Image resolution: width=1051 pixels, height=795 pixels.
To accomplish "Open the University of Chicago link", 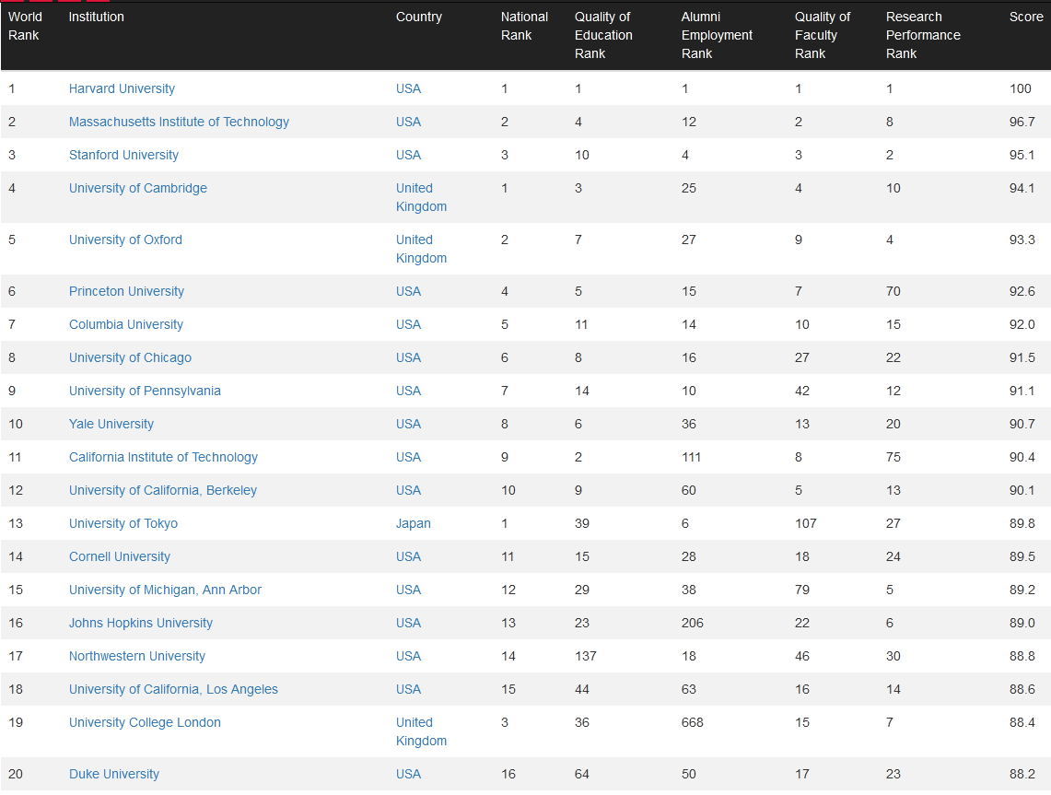I will click(130, 358).
